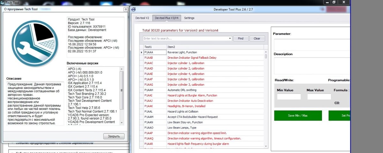383x153 pixels.
Task: Click the P1AAH code cell
Action: pyautogui.click(x=155, y=90)
